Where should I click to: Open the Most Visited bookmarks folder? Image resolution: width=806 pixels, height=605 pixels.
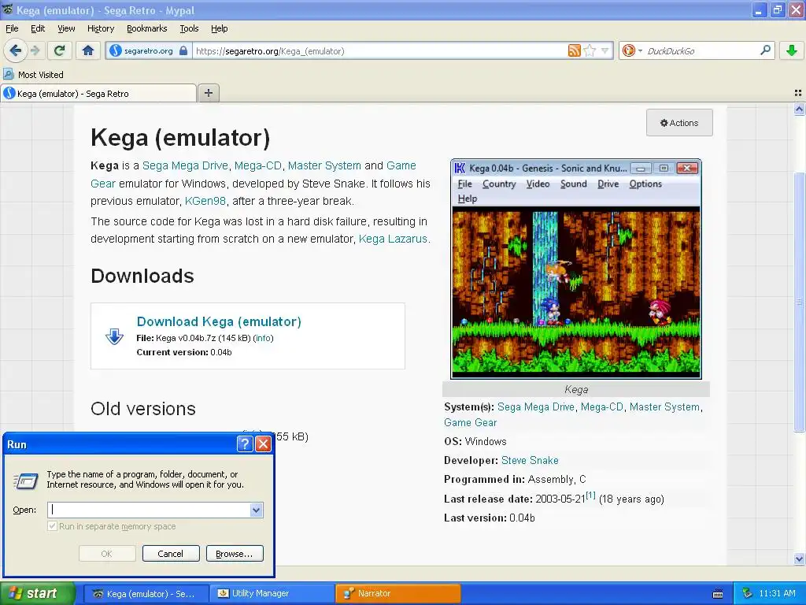(33, 75)
